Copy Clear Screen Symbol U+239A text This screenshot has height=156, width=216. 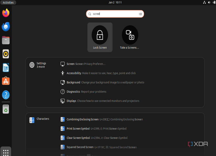(x=97, y=138)
